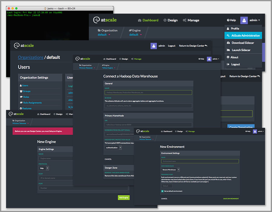Open the Manage tab in top-right window

pos(191,20)
